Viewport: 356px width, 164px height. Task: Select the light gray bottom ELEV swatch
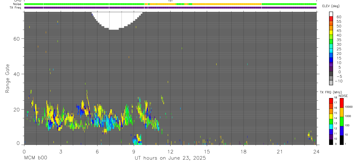click(x=331, y=83)
